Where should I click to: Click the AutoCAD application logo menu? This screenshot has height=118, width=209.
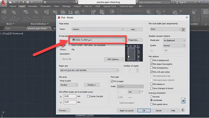4,3
